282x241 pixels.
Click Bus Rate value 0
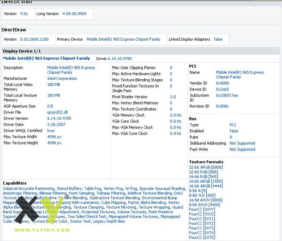point(231,137)
